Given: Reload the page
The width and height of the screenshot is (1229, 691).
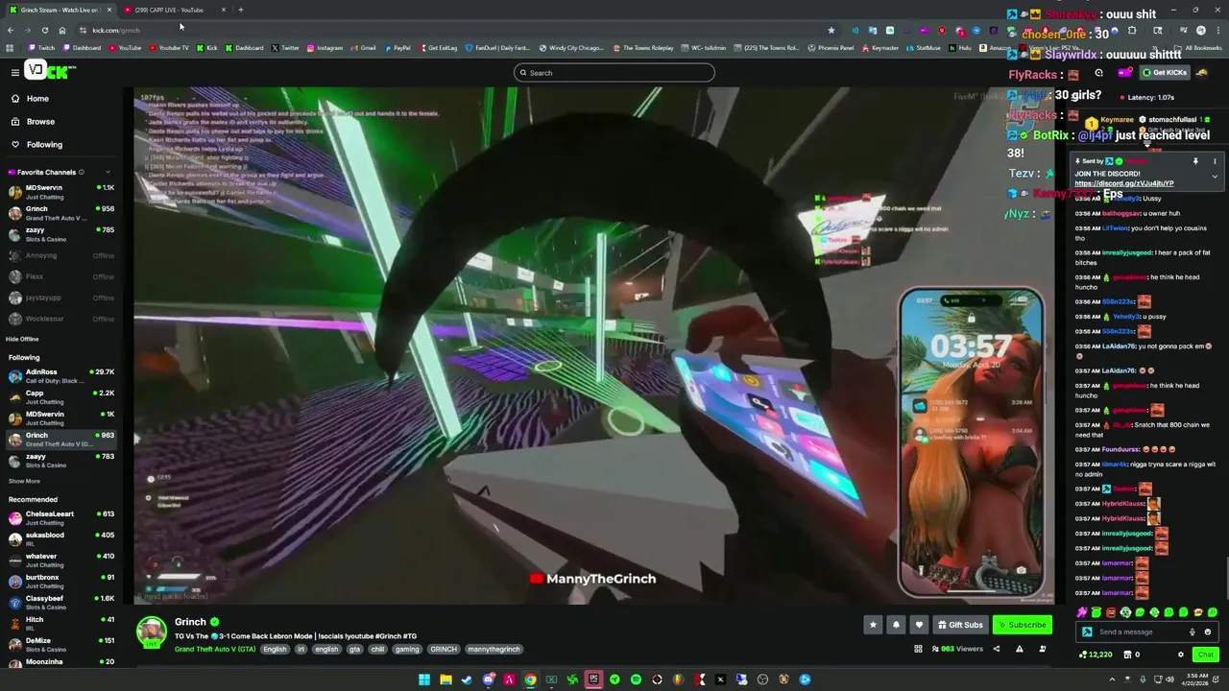Looking at the screenshot, I should 44,30.
